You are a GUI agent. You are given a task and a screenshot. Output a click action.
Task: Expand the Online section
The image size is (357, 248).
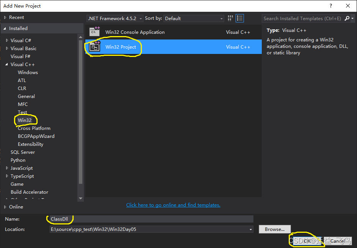pyautogui.click(x=5, y=207)
